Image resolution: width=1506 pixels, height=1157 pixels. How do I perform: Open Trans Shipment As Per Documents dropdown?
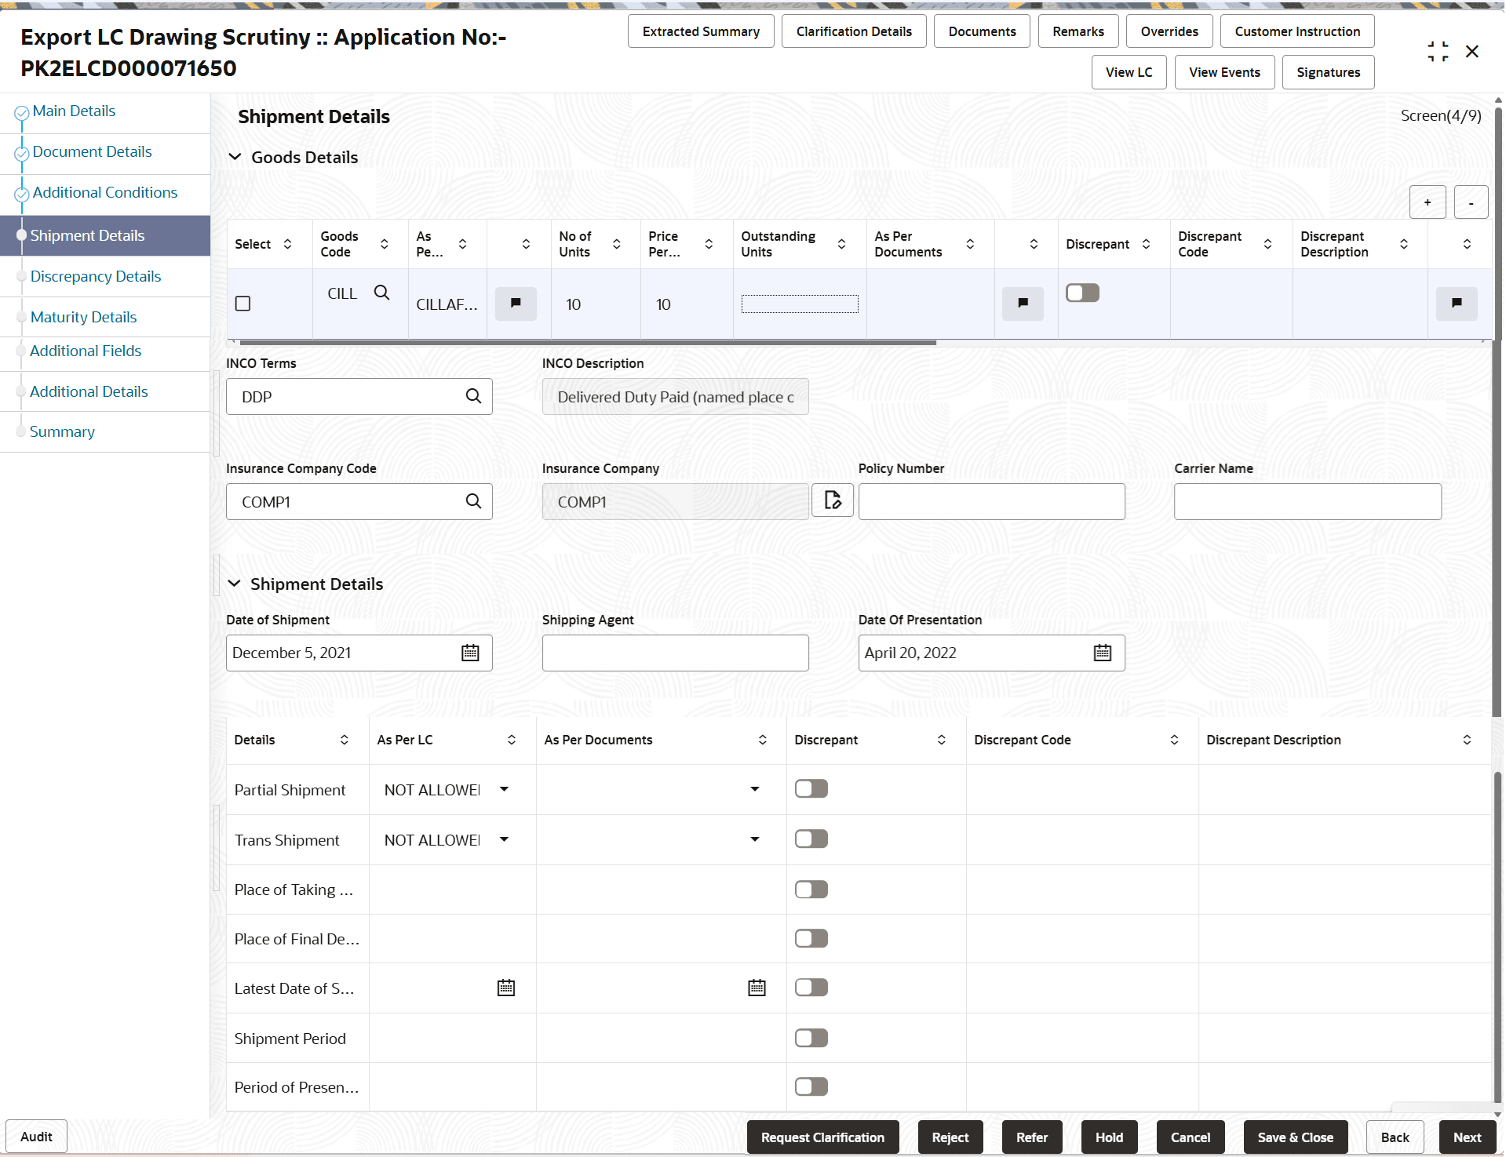[755, 839]
